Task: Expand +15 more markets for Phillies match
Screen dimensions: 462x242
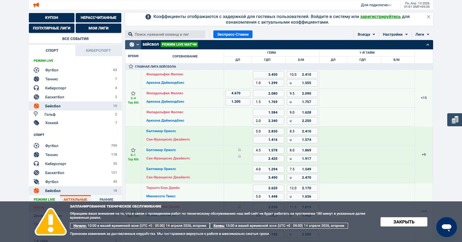Action: coord(424,98)
